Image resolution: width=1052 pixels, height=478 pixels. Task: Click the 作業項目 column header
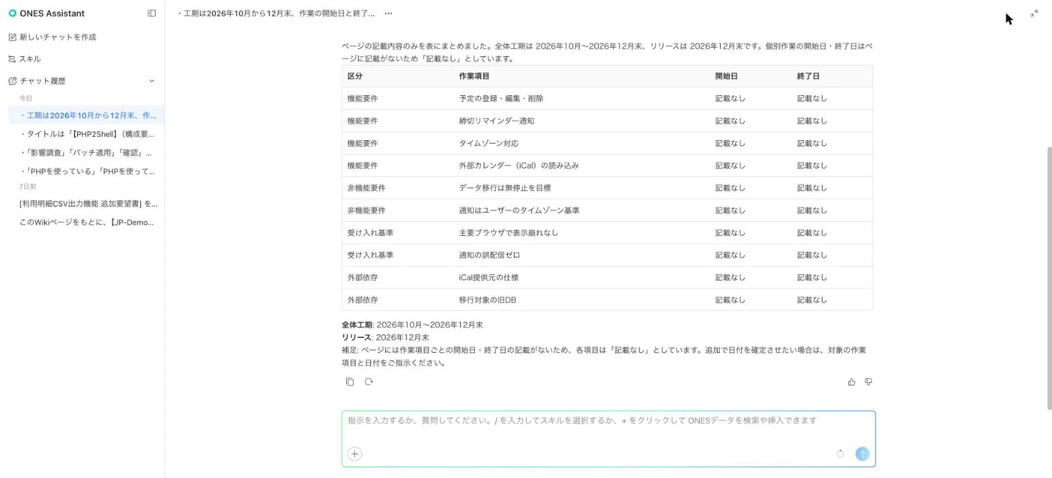tap(474, 76)
